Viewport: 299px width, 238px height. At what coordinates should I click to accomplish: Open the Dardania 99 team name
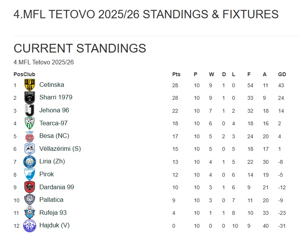(57, 187)
